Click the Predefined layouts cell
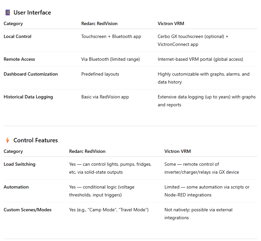 tap(100, 74)
